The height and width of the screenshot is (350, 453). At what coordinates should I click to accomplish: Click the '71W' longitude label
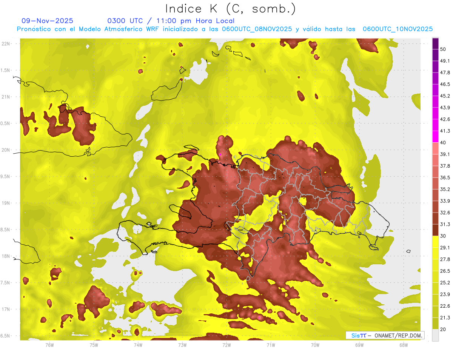click(271, 345)
